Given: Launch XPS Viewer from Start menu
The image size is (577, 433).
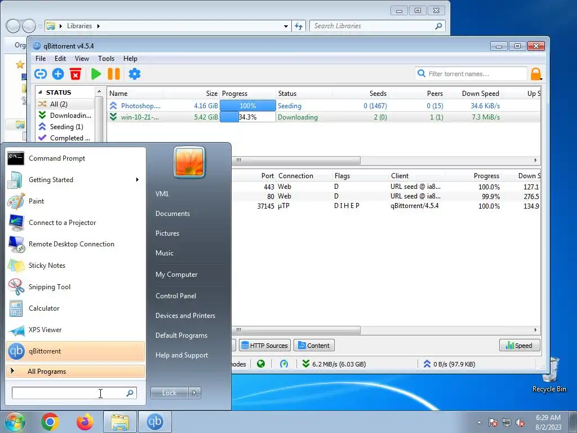Looking at the screenshot, I should 76,329.
